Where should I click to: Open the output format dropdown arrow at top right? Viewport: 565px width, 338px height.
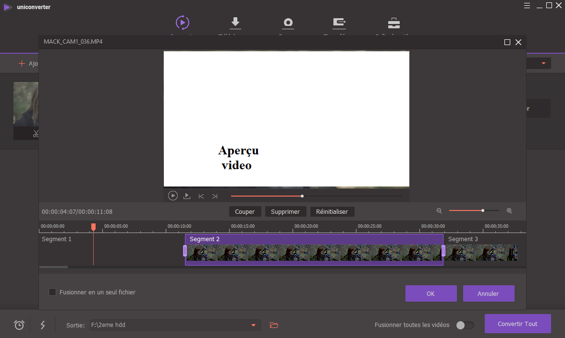point(544,63)
